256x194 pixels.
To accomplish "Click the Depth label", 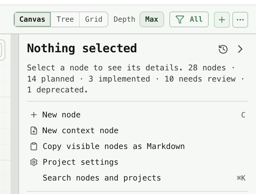I will point(124,19).
